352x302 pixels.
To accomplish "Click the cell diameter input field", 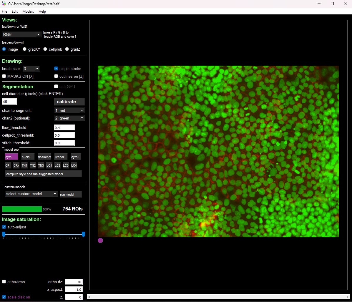I will (9, 101).
